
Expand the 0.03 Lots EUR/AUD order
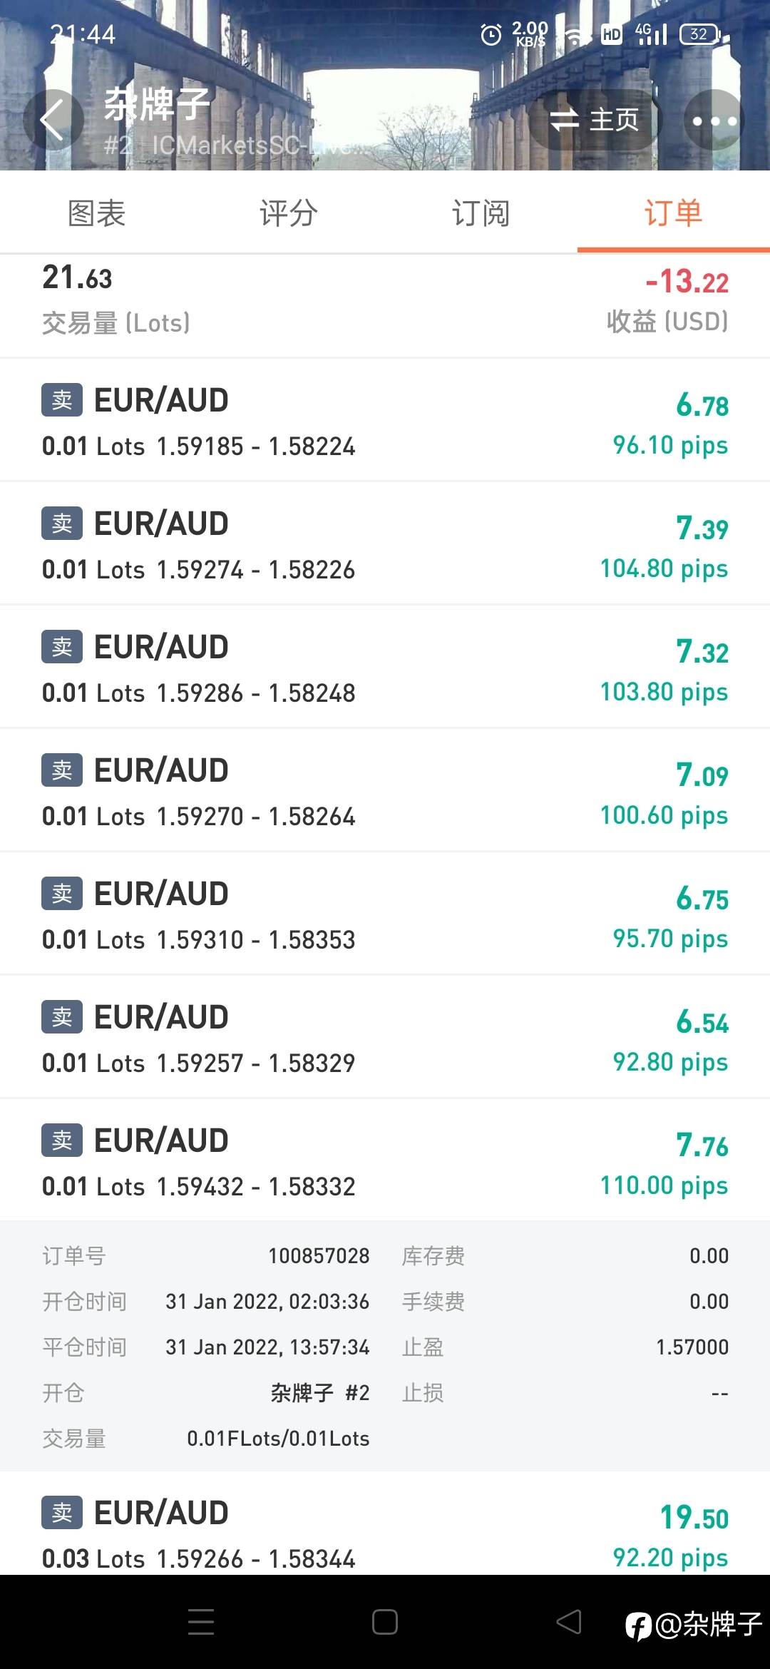(x=385, y=1533)
